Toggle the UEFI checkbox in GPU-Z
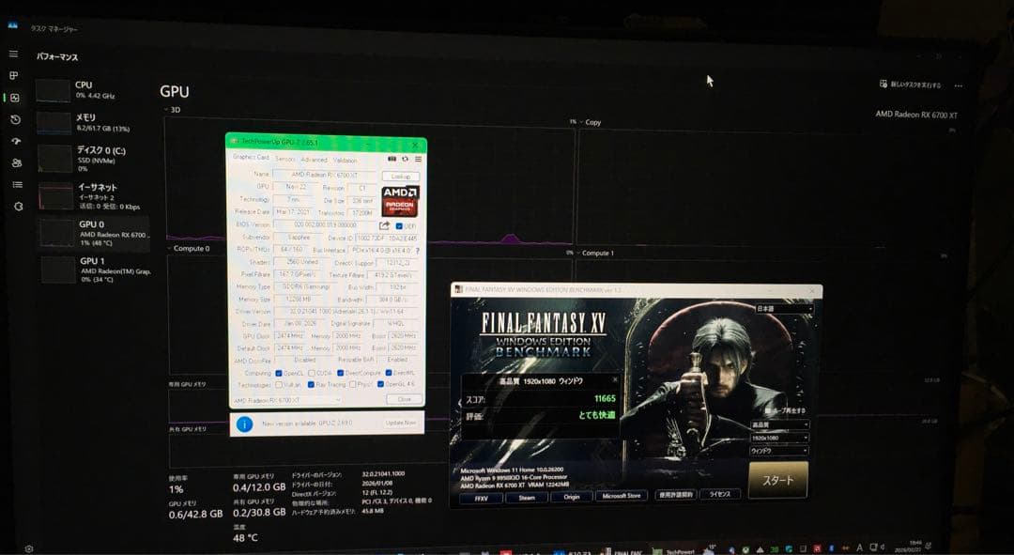This screenshot has width=1014, height=555. click(x=399, y=225)
